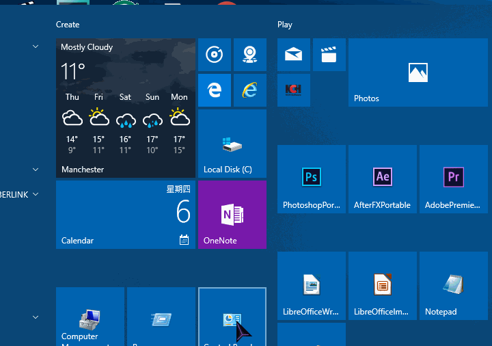Open Adobe Premiere tile
Screen dimensions: 492x346
coord(453,179)
